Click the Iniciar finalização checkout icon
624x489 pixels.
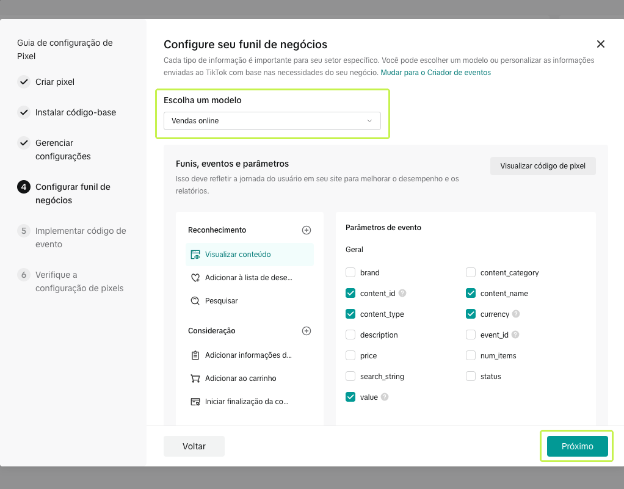[x=195, y=402]
